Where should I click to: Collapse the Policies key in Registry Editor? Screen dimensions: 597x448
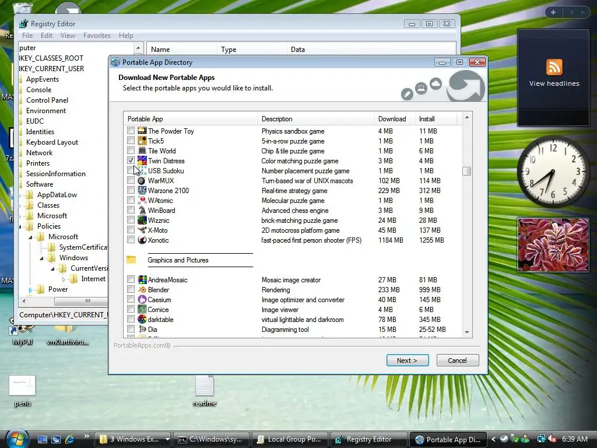click(x=20, y=227)
